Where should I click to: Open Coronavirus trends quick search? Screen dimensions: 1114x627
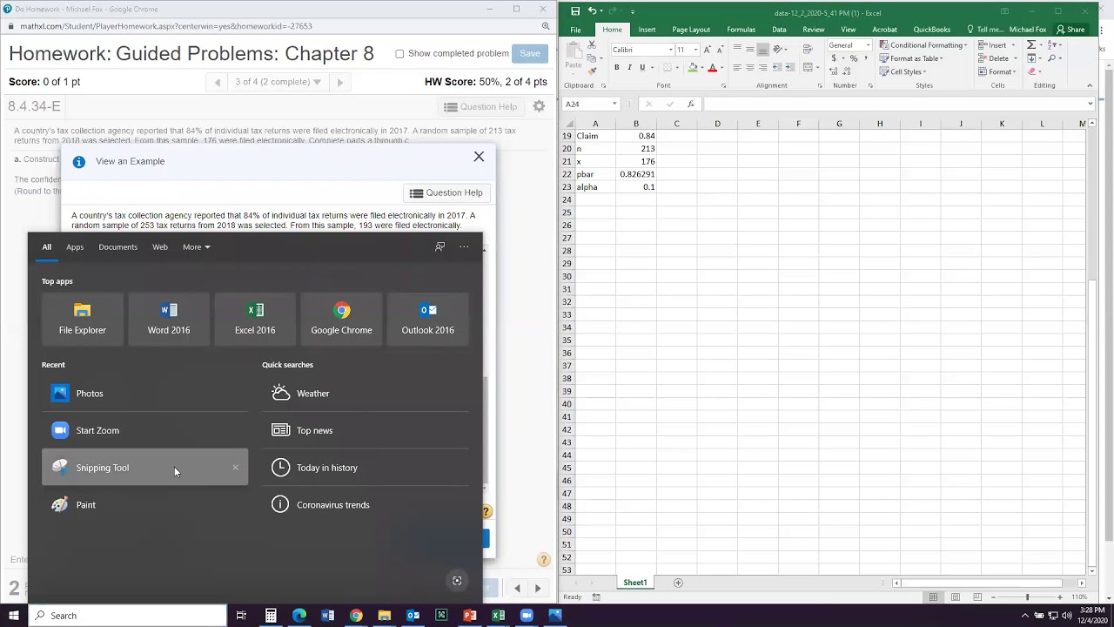click(366, 505)
